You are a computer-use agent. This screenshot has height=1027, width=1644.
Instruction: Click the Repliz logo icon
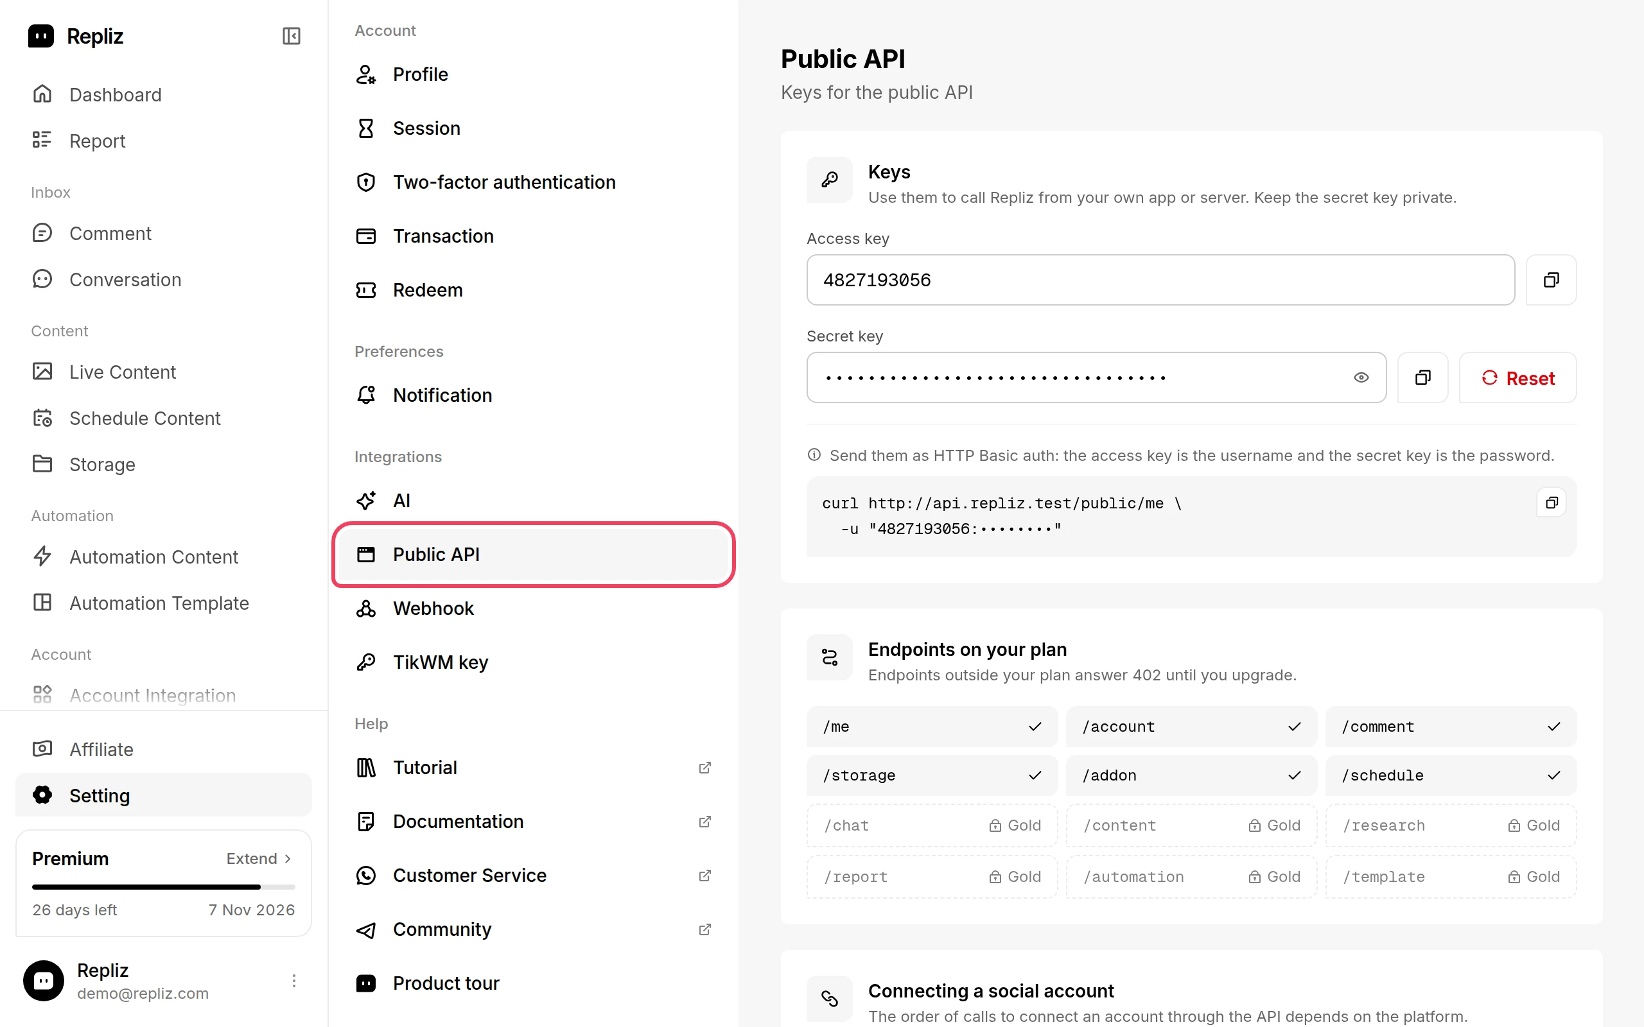(x=40, y=36)
